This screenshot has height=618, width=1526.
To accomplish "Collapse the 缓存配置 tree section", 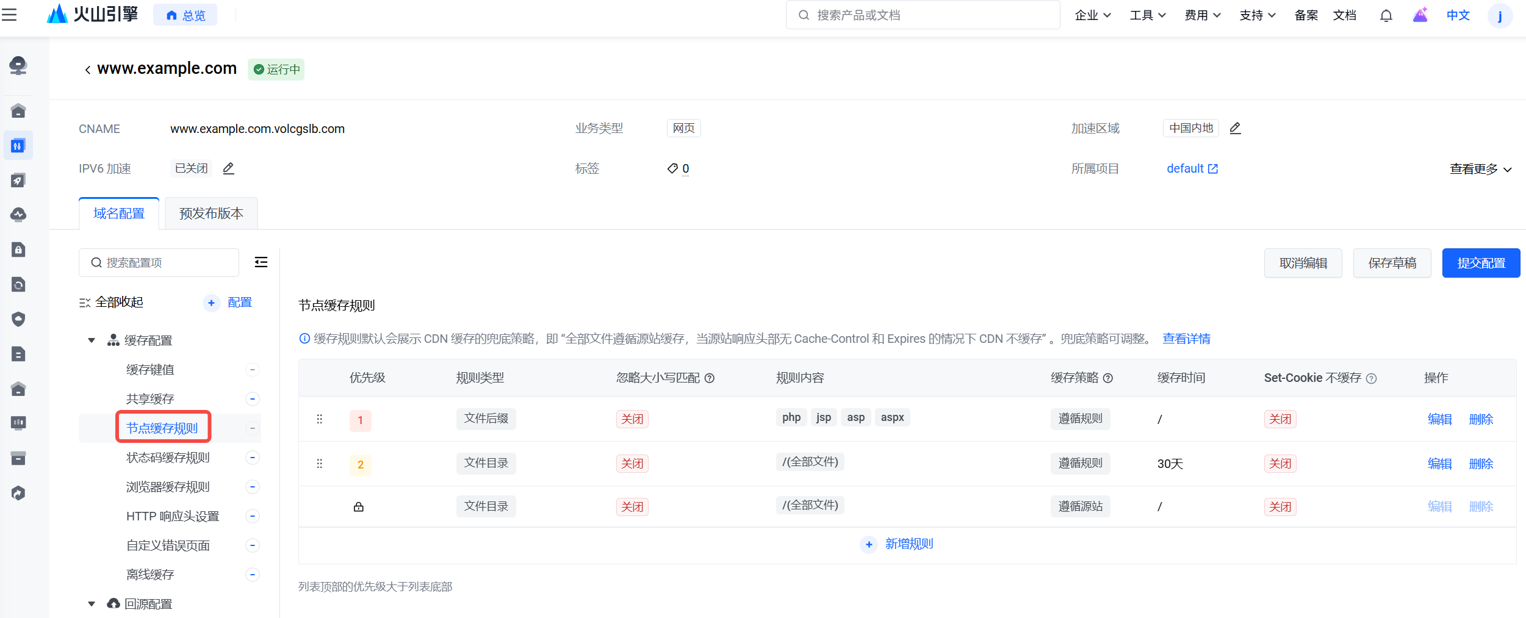I will point(92,340).
